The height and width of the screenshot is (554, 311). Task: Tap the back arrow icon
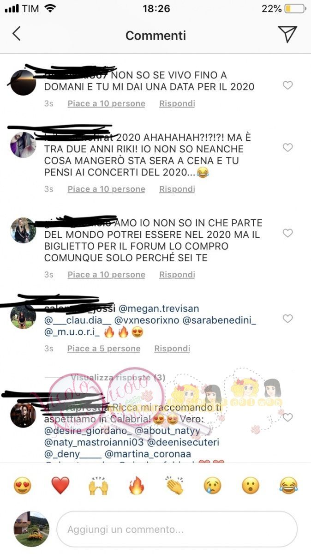click(x=17, y=34)
